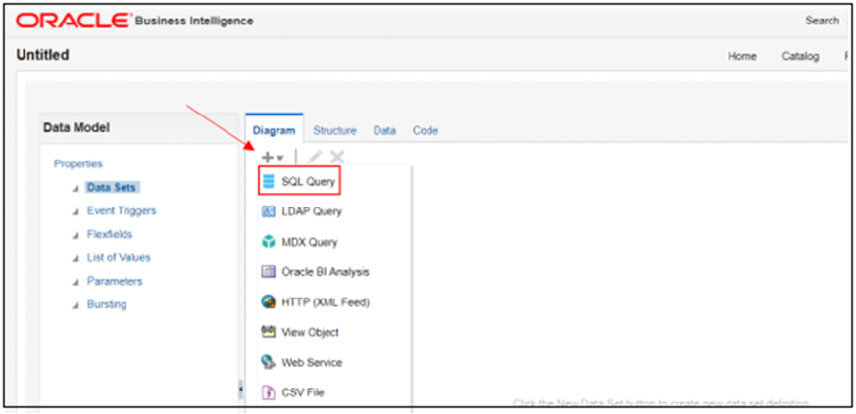Click the HTTP (XML Feed) globe icon
The image size is (856, 414).
coord(269,301)
